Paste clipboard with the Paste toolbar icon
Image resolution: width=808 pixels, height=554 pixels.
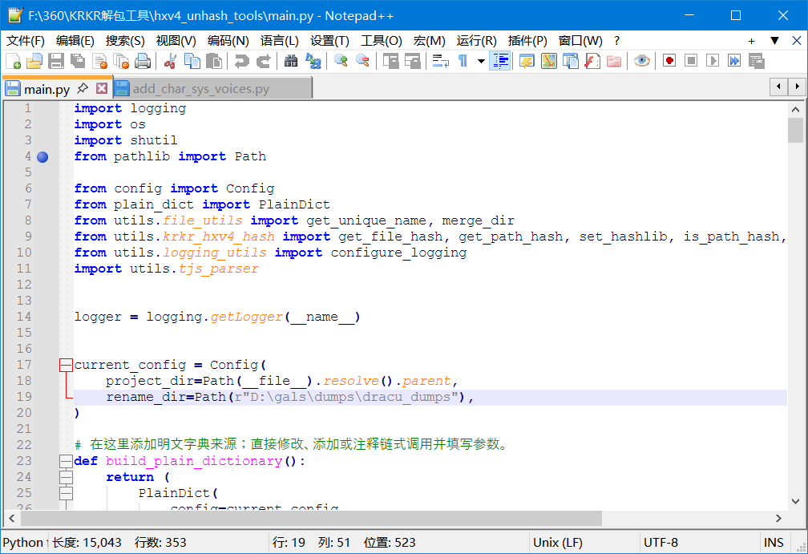click(213, 61)
